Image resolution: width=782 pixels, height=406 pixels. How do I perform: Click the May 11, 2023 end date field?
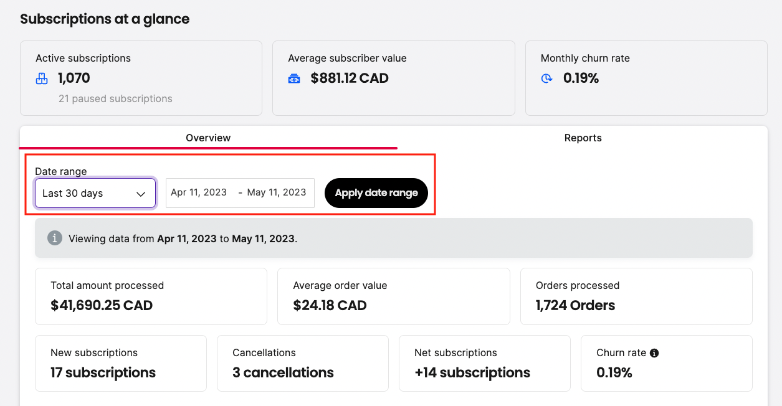tap(277, 192)
